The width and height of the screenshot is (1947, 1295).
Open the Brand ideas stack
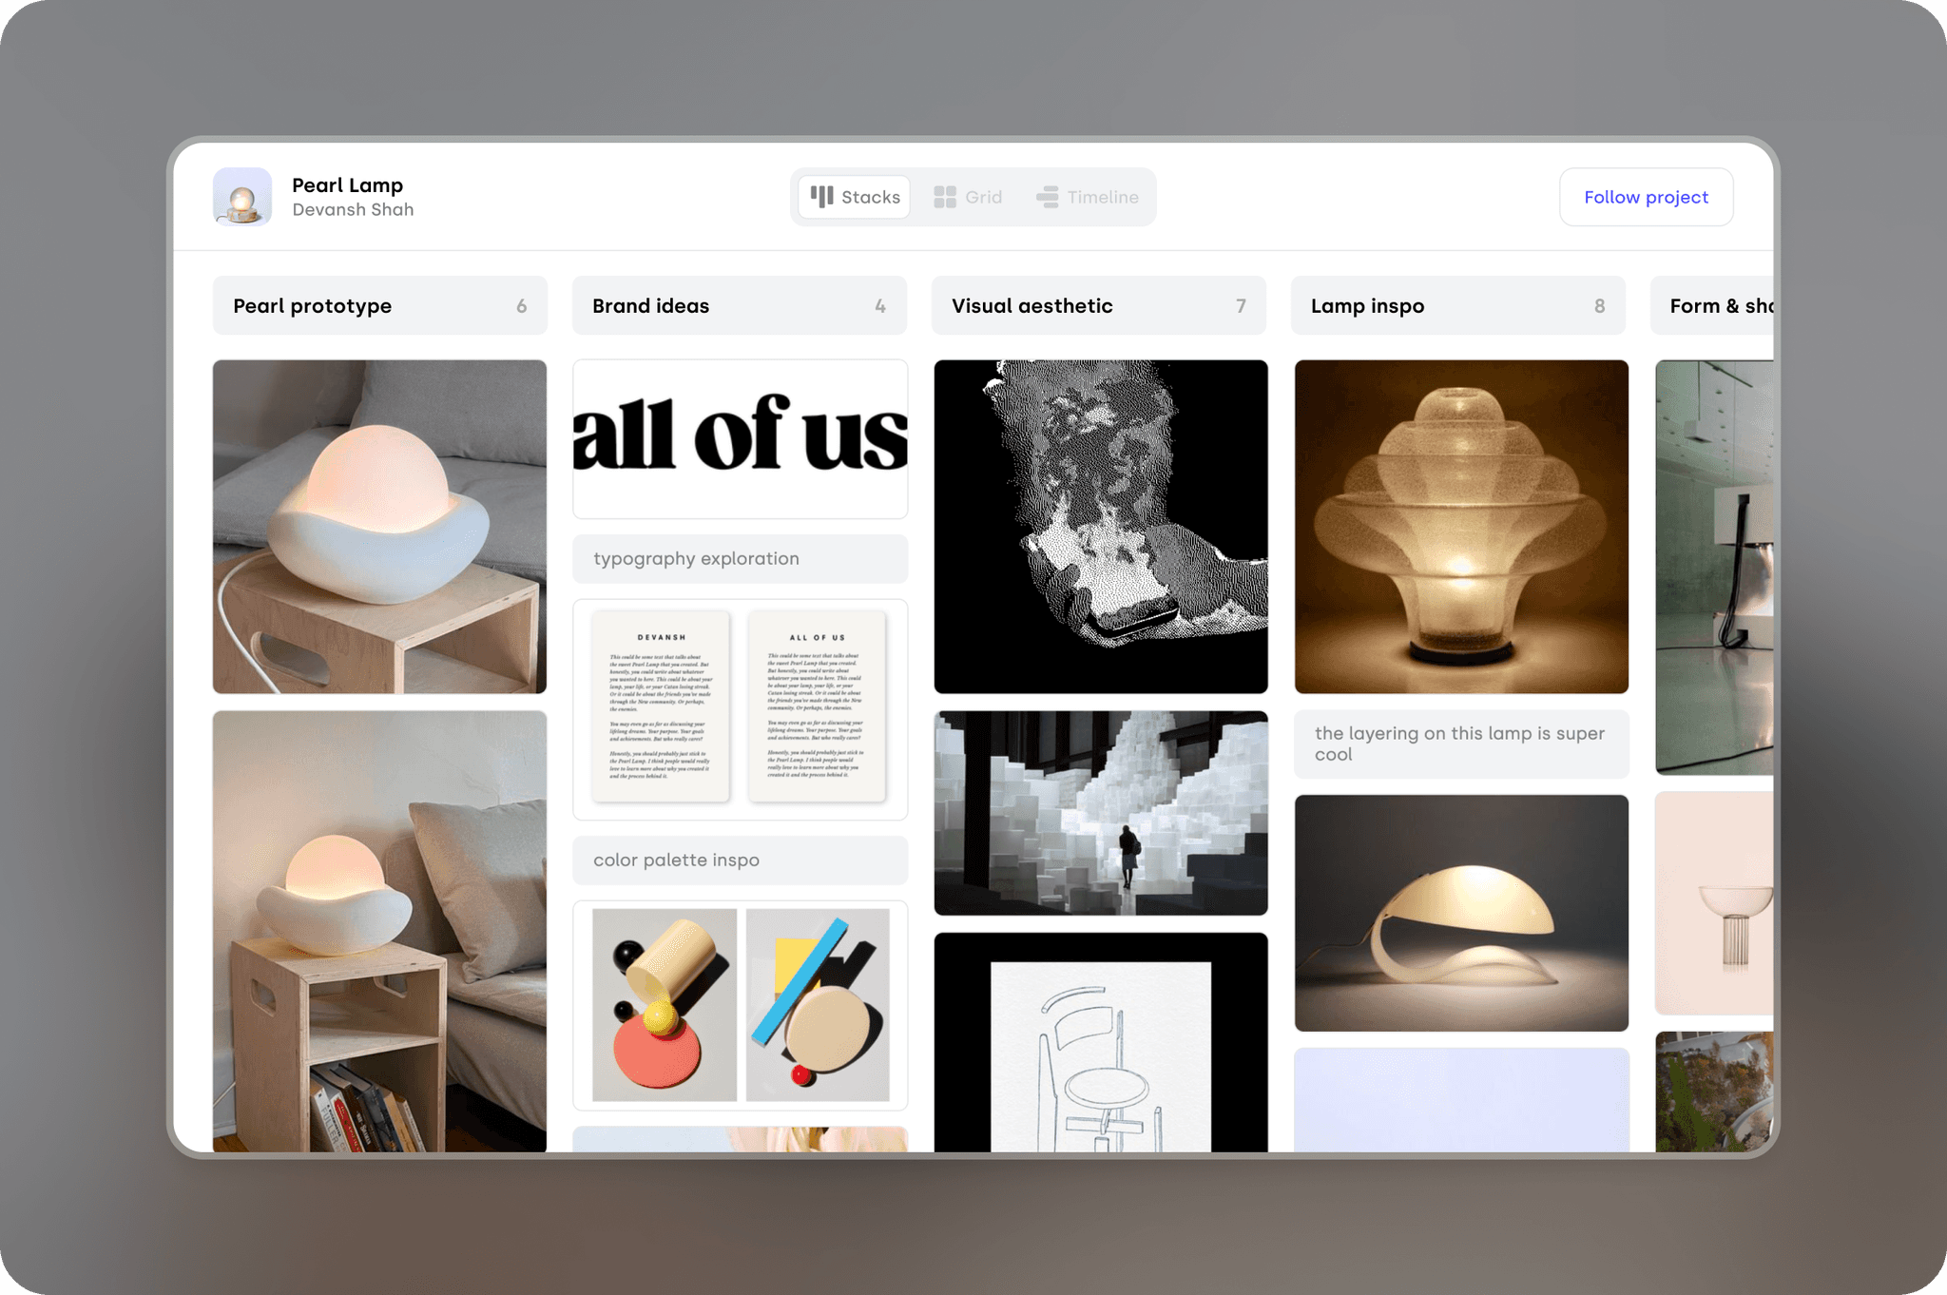740,305
